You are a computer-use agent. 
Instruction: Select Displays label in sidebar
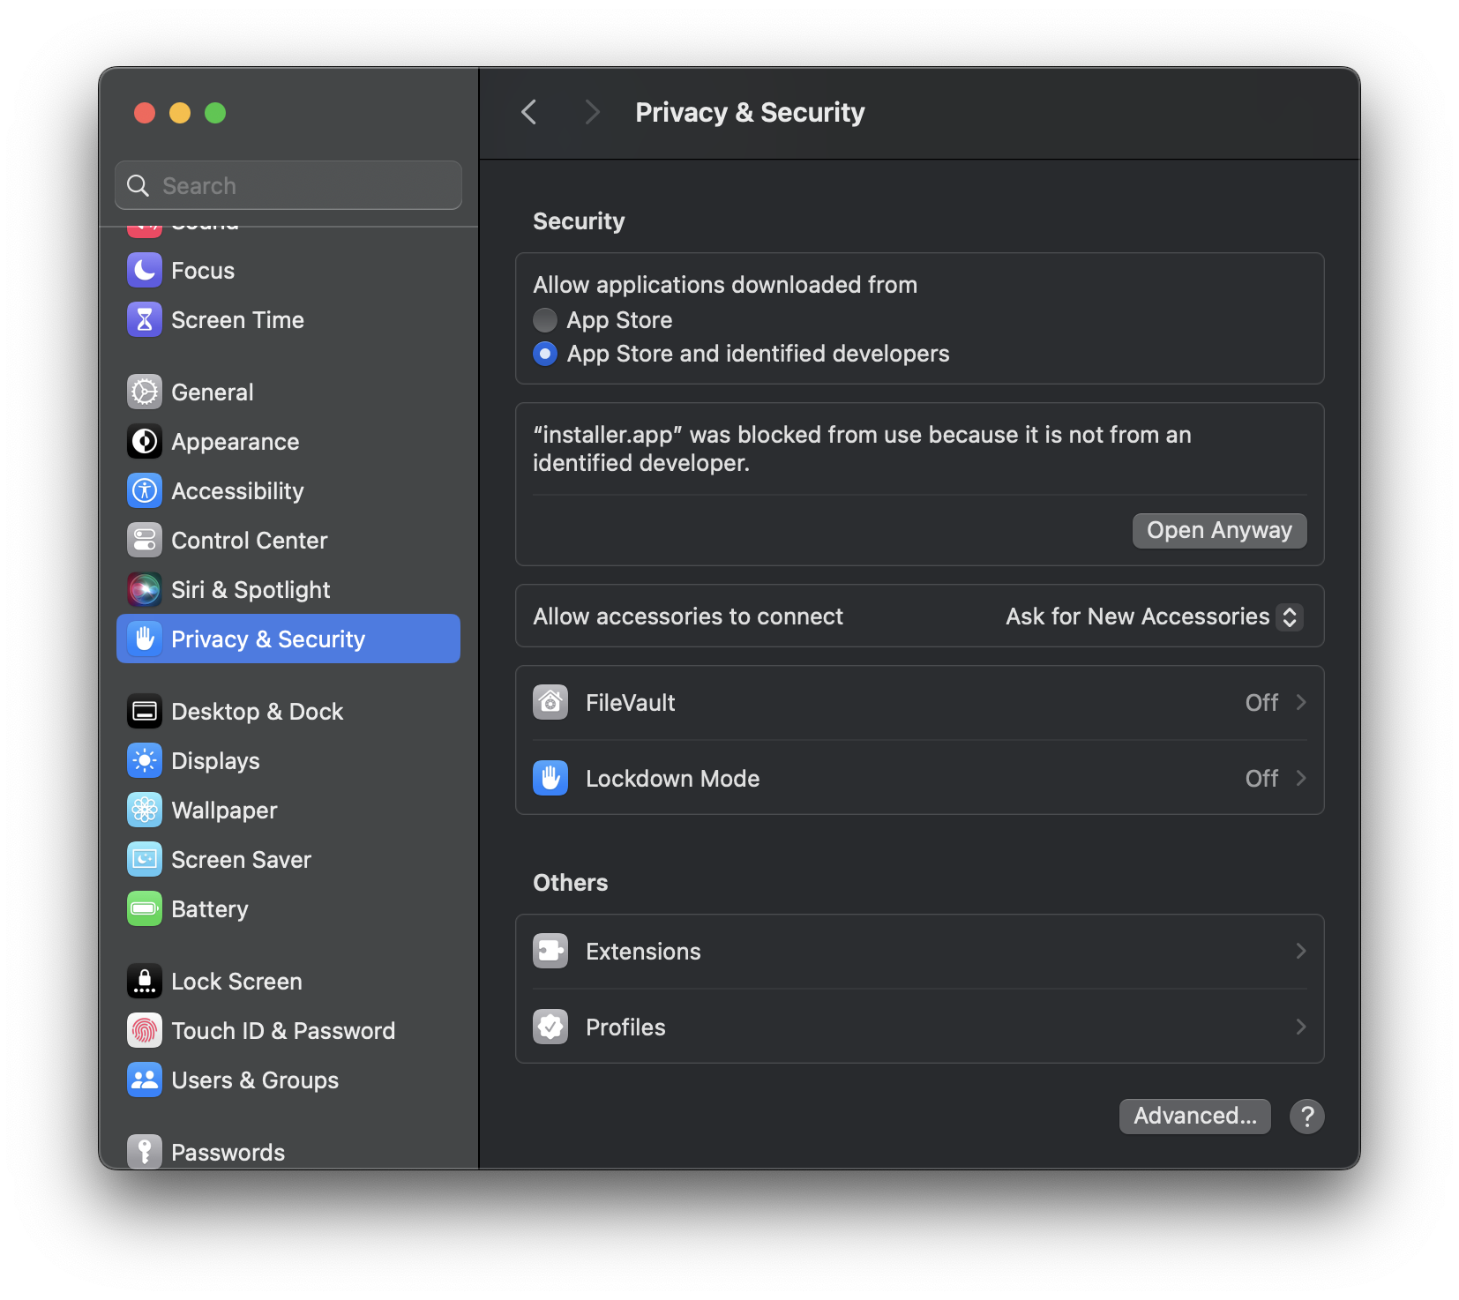coord(215,760)
